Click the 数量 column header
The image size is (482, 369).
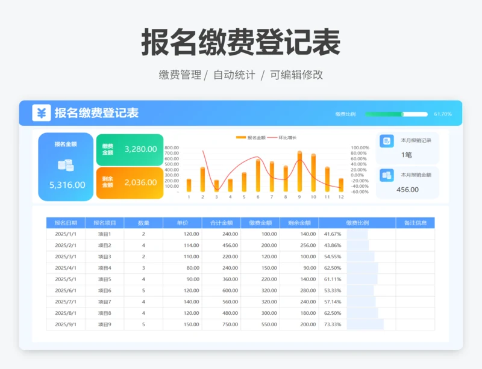pos(143,223)
